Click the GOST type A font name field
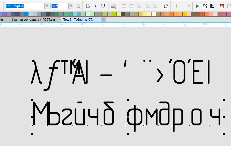Image resolution: width=231 pixels, height=146 pixels. pyautogui.click(x=25, y=6)
